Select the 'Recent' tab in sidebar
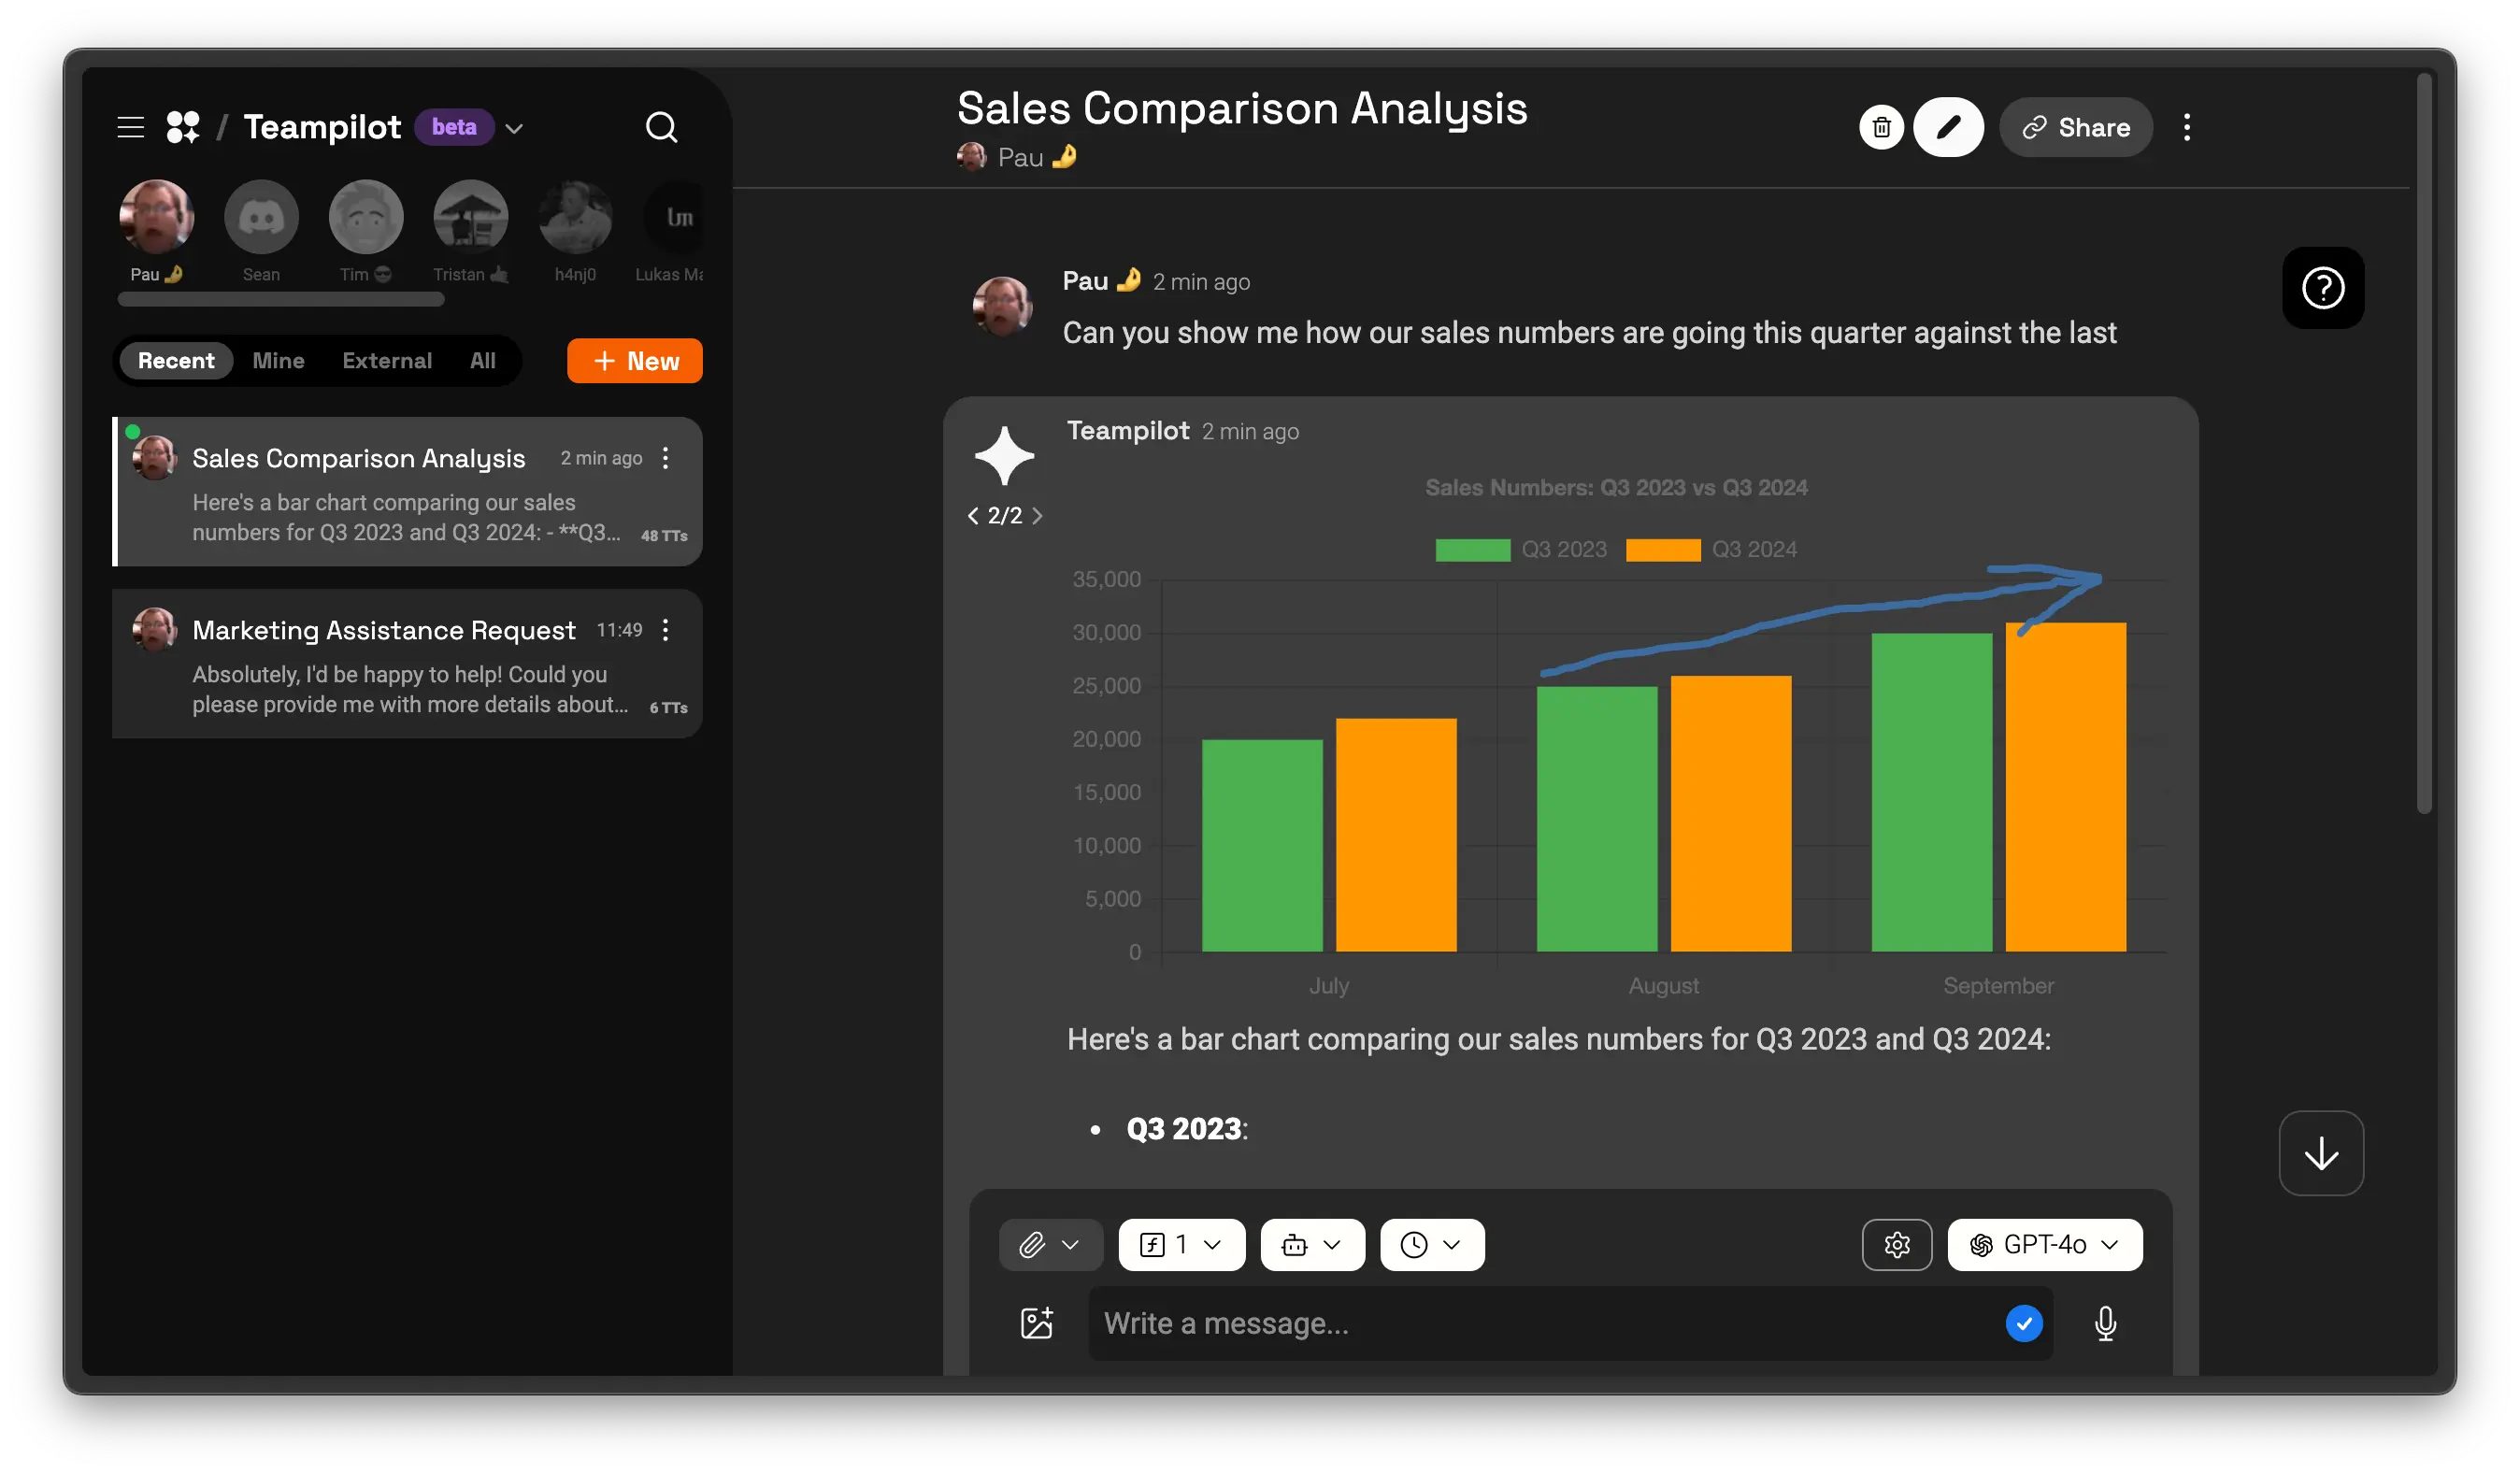 [176, 361]
